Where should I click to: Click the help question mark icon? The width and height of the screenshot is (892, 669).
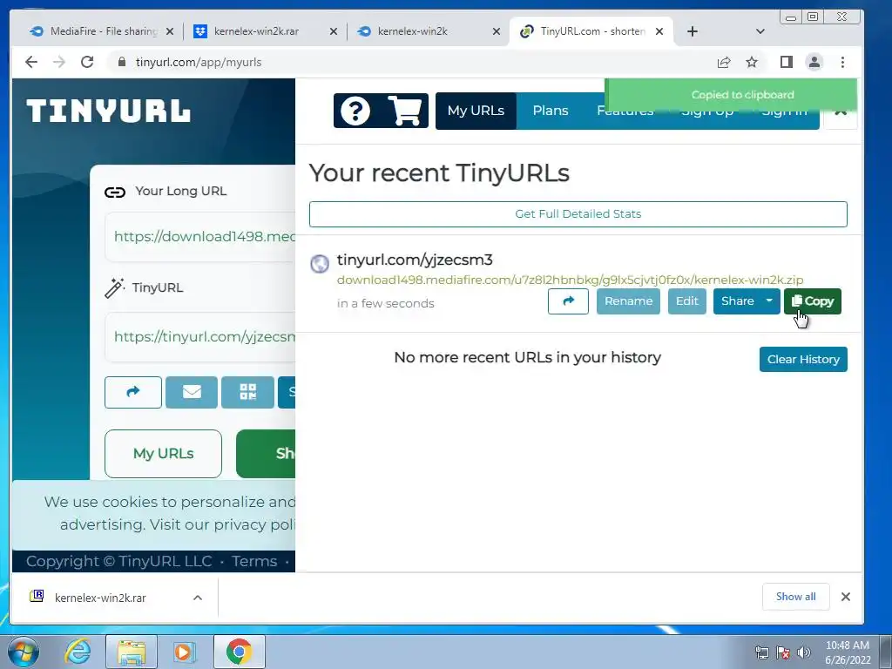[x=355, y=111]
